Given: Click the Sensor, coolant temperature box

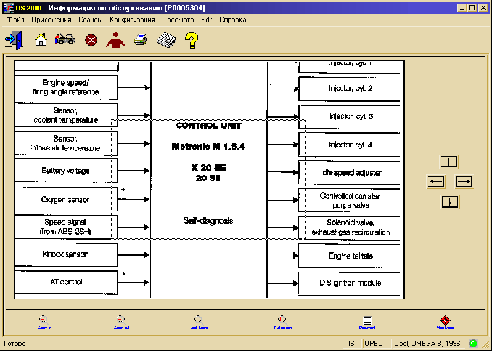Looking at the screenshot, I should (x=66, y=115).
